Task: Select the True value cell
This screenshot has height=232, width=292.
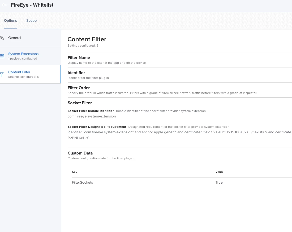Action: tap(219, 183)
